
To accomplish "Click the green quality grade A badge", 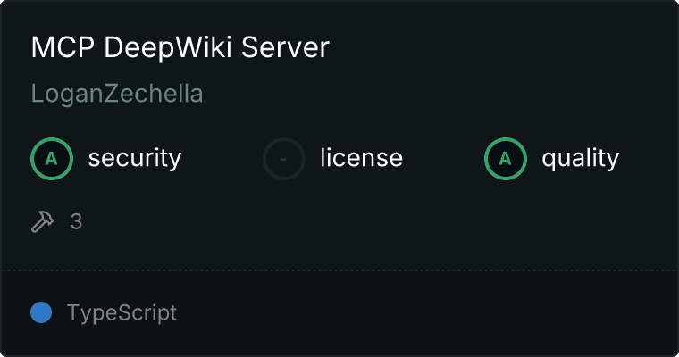I will click(x=506, y=159).
